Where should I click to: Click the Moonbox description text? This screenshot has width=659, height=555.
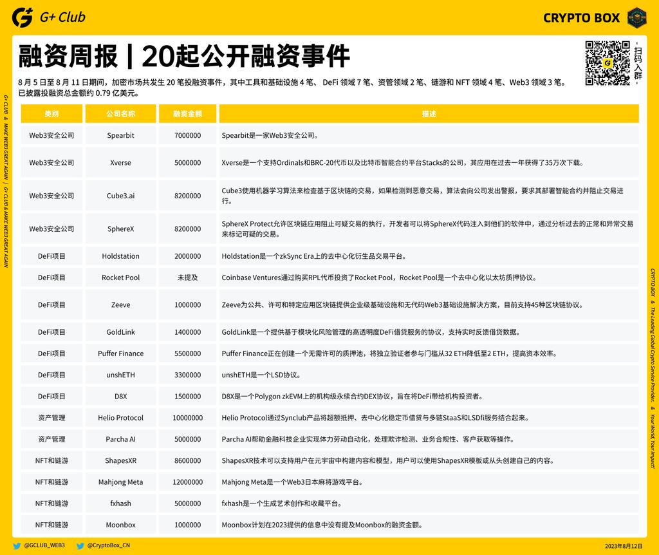point(322,525)
